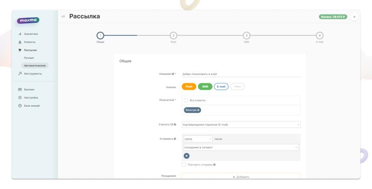This screenshot has width=372, height=189.
Task: Enable the Повторять отправку checkbox
Action: 184,164
